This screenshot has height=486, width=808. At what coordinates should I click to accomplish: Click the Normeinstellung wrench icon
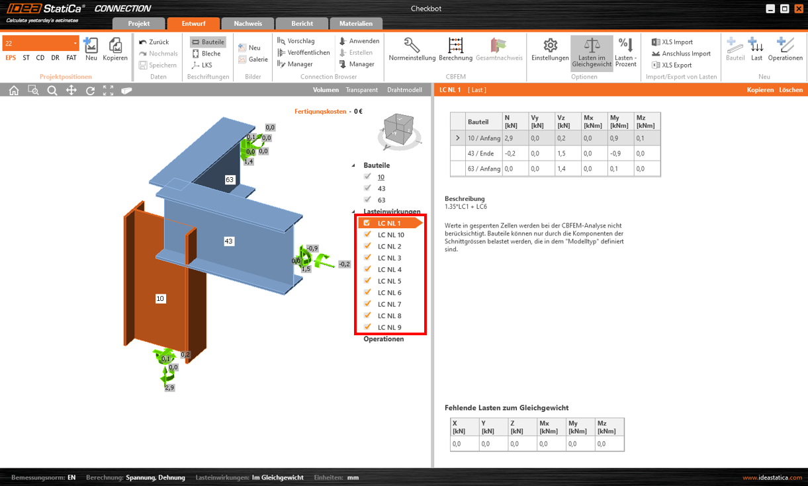point(412,46)
